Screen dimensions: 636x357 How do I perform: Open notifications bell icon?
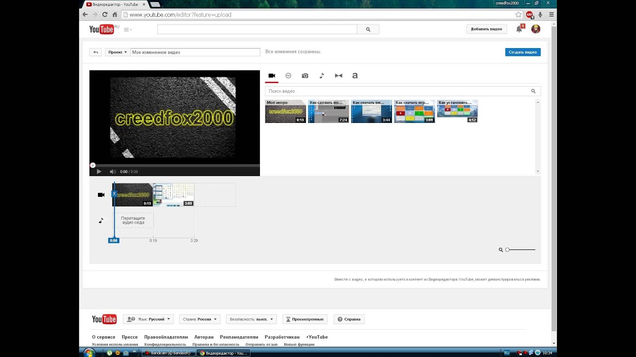[x=519, y=29]
